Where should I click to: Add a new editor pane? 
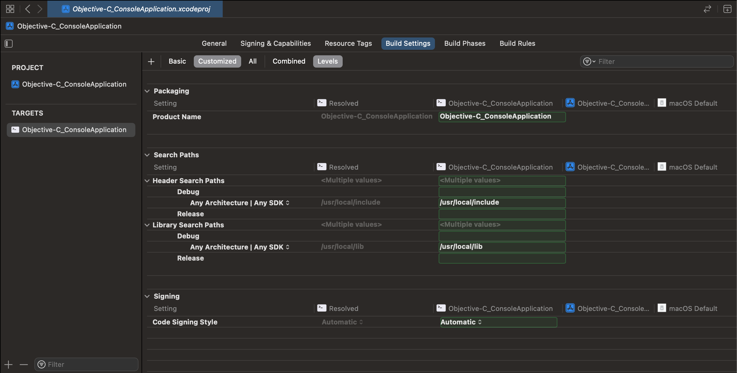727,9
